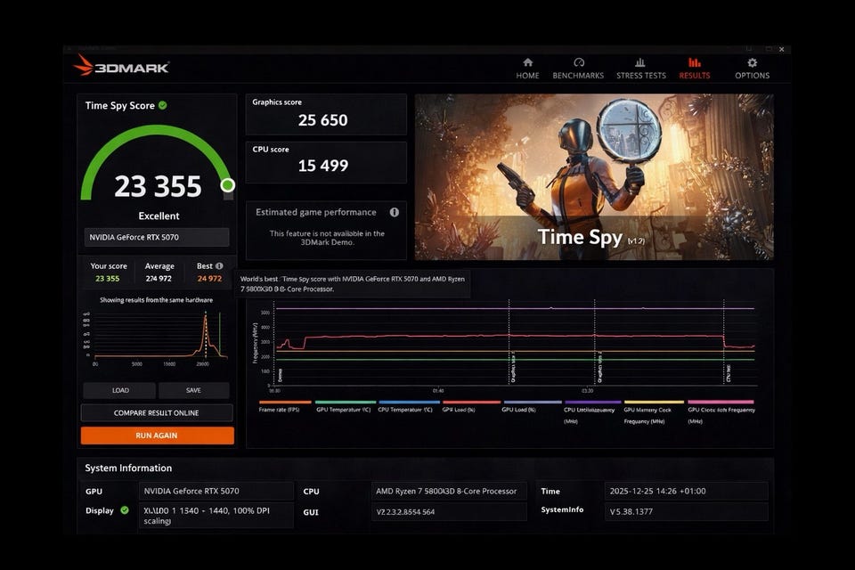Toggle GPU Memory Clock Frequency legend swatch

(x=653, y=402)
